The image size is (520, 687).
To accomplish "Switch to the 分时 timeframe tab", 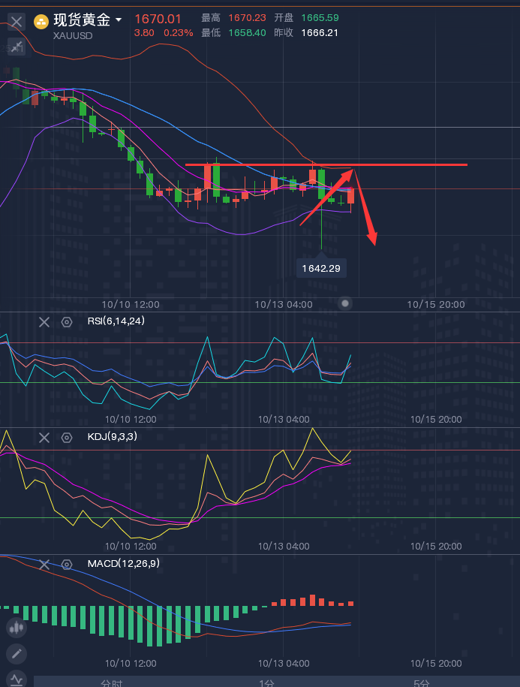I will [111, 682].
